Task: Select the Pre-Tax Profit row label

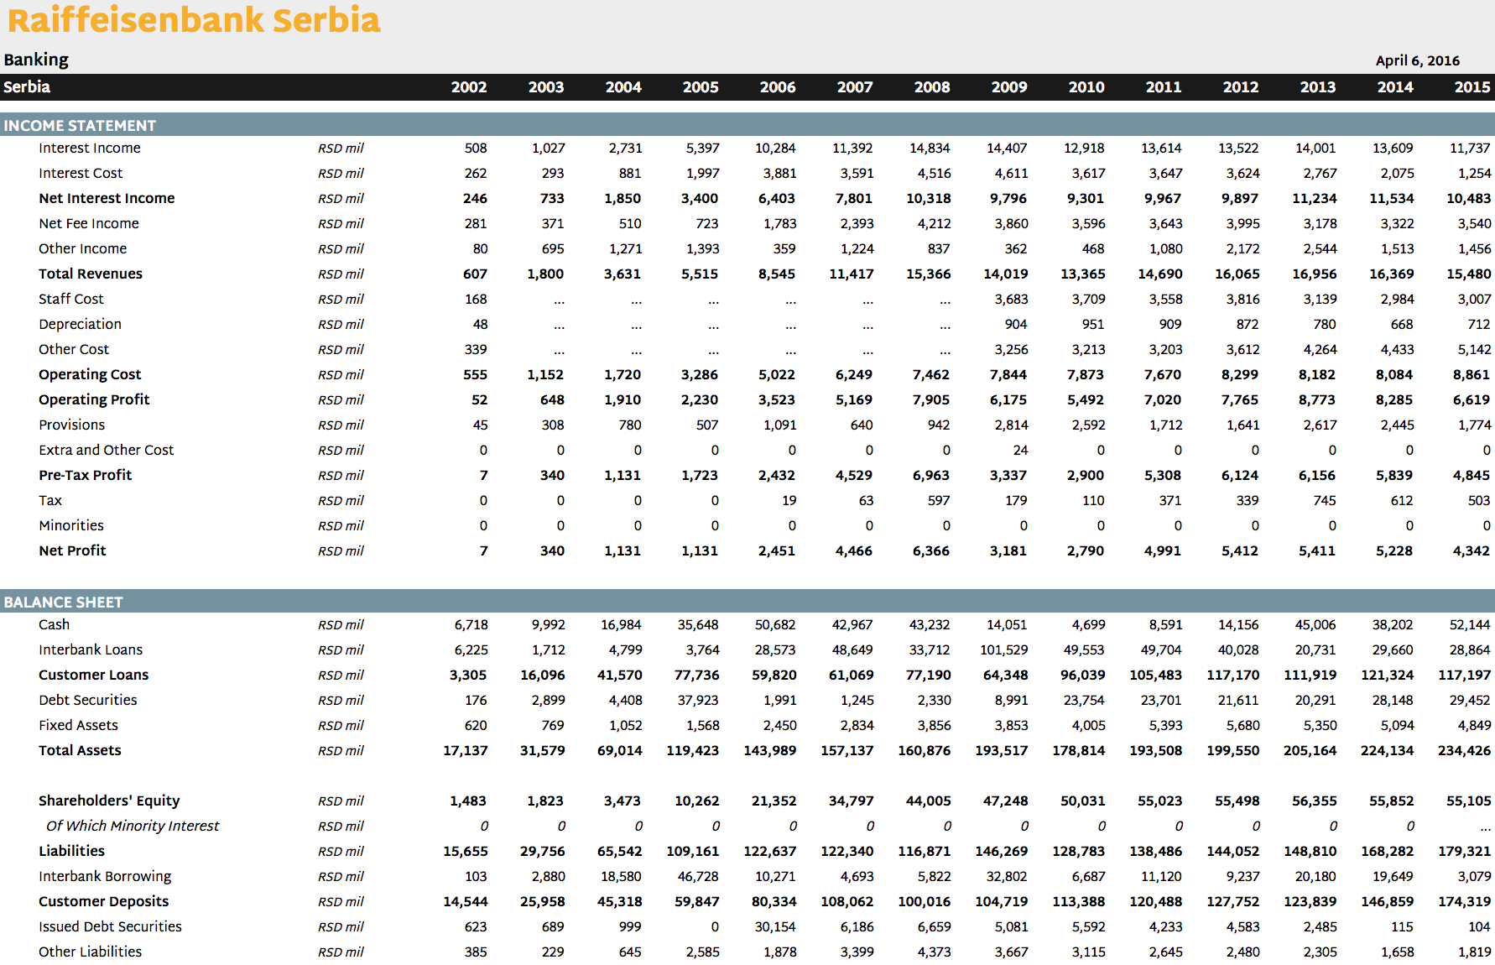Action: coord(85,476)
